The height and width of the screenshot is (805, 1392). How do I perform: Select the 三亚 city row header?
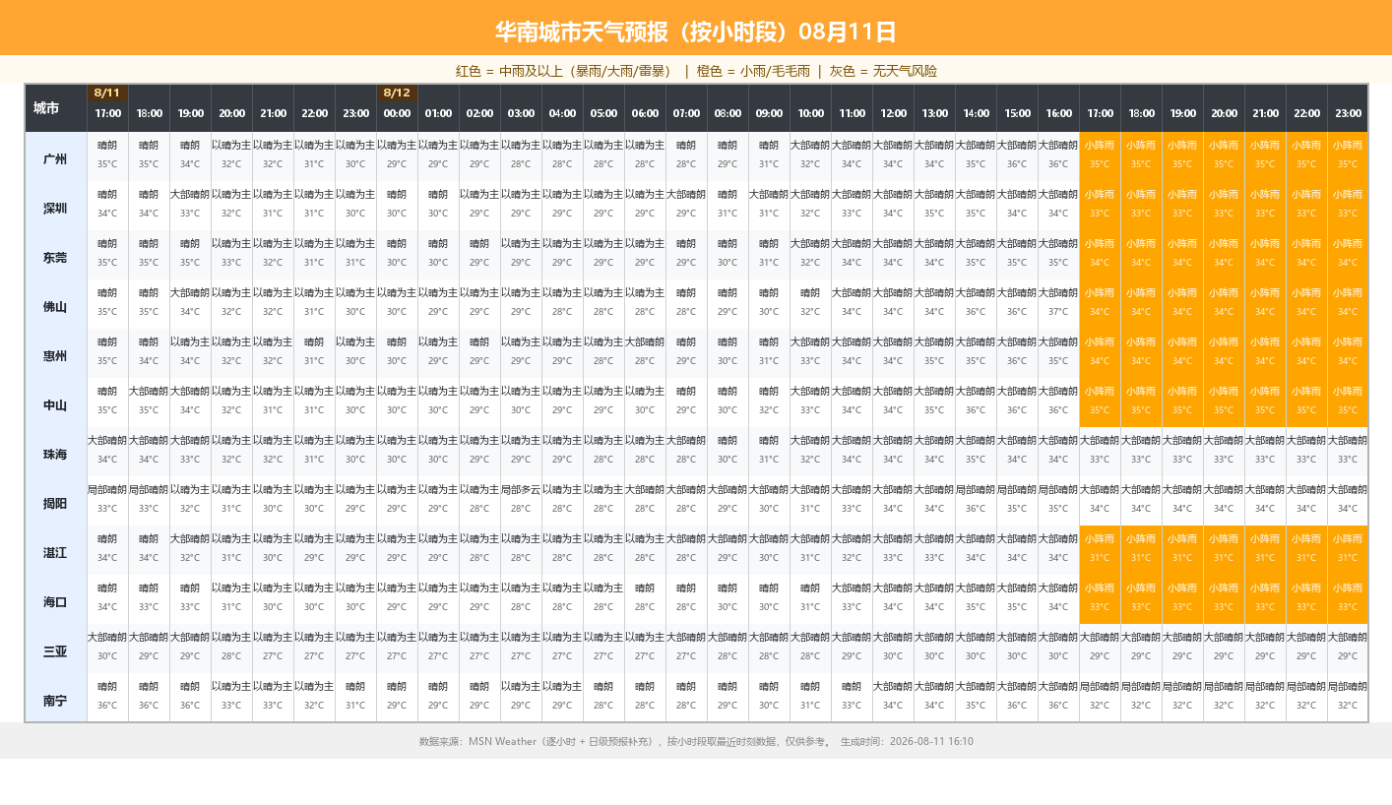pos(56,649)
